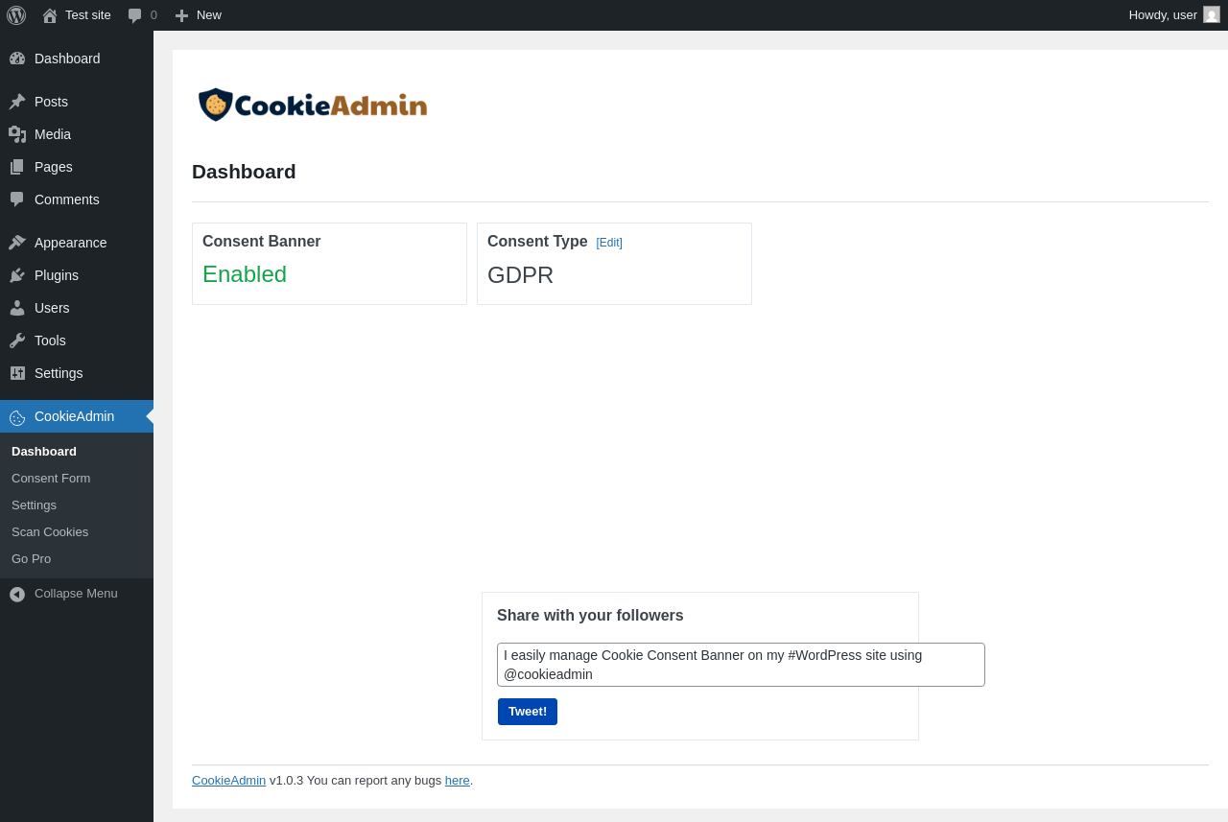Follow the 'here' bug report link

[458, 781]
